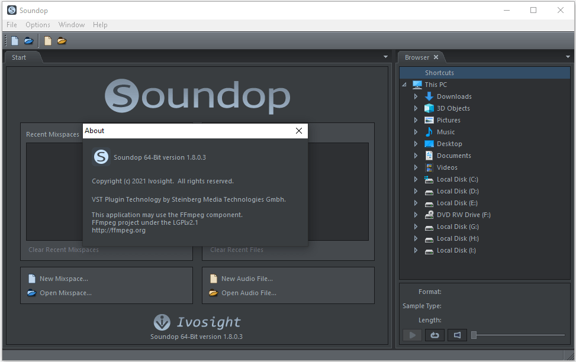
Task: Select the Browser tab
Action: point(417,57)
